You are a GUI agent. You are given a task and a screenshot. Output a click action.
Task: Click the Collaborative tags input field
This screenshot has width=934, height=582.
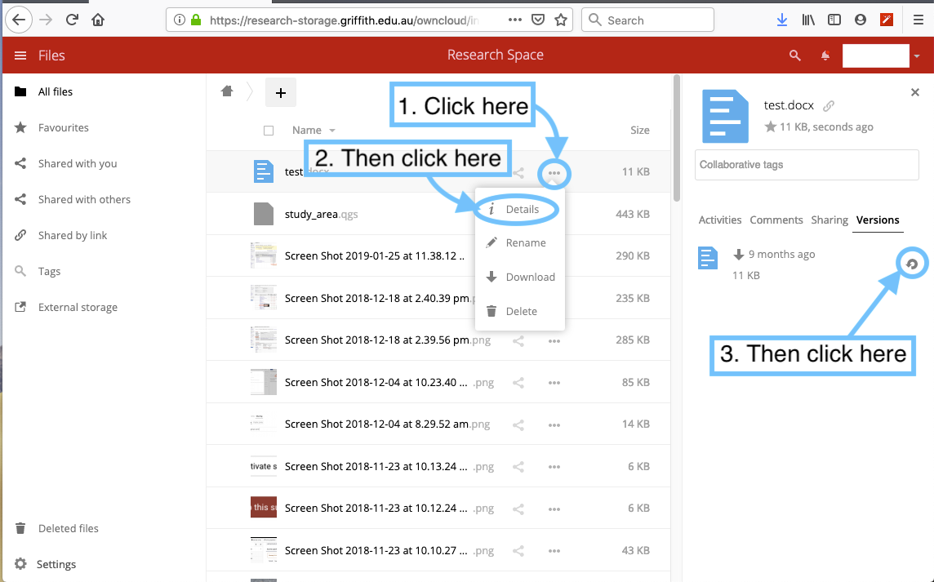(x=807, y=165)
